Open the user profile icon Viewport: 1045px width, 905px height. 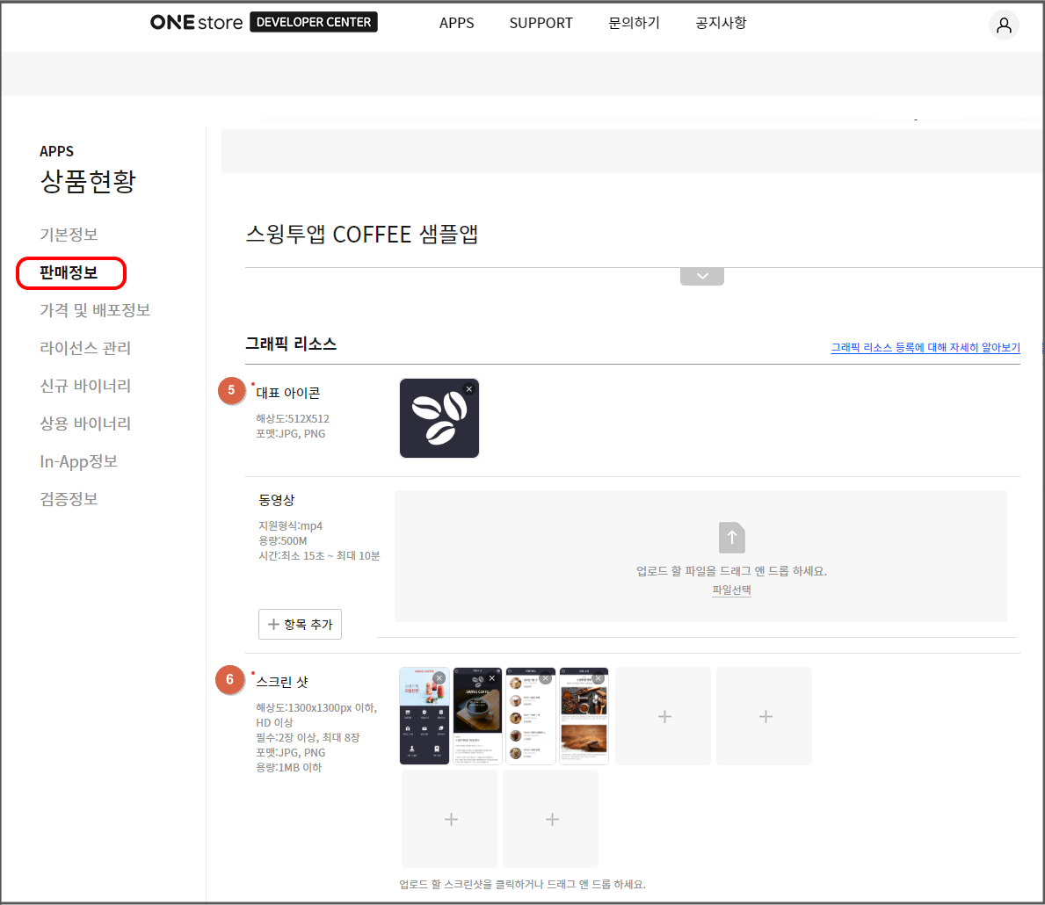pyautogui.click(x=1004, y=25)
